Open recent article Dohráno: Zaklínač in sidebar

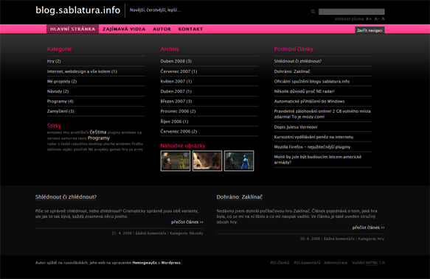click(x=292, y=71)
